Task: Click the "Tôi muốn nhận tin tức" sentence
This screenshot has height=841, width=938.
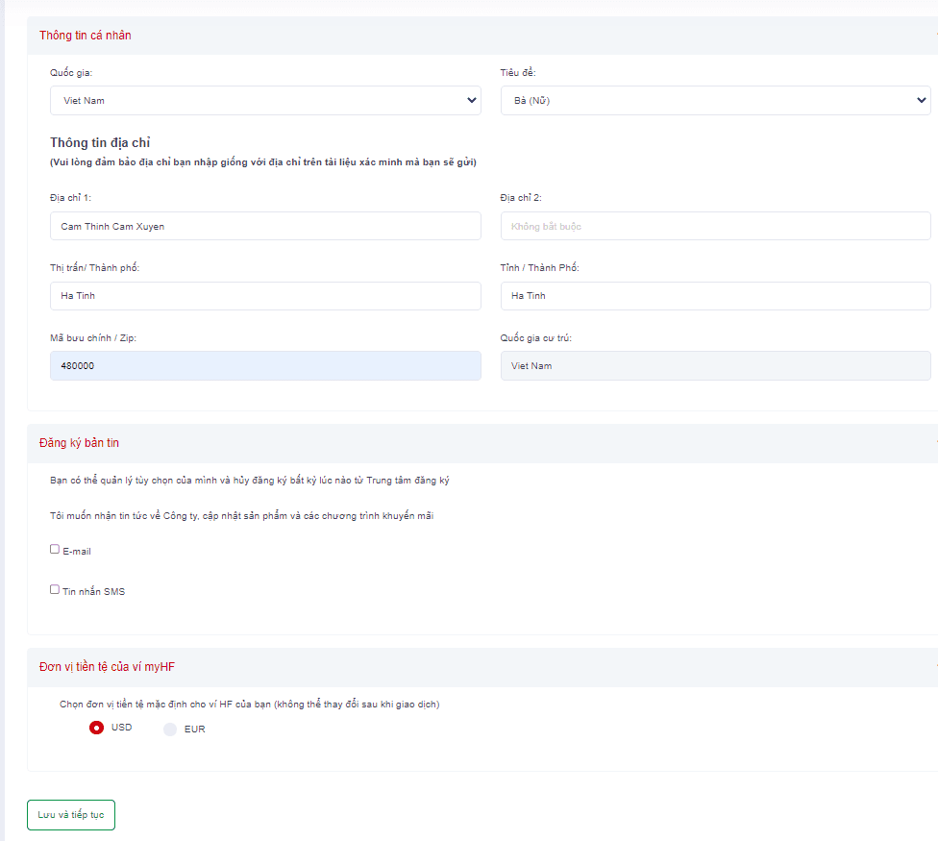Action: pos(241,515)
